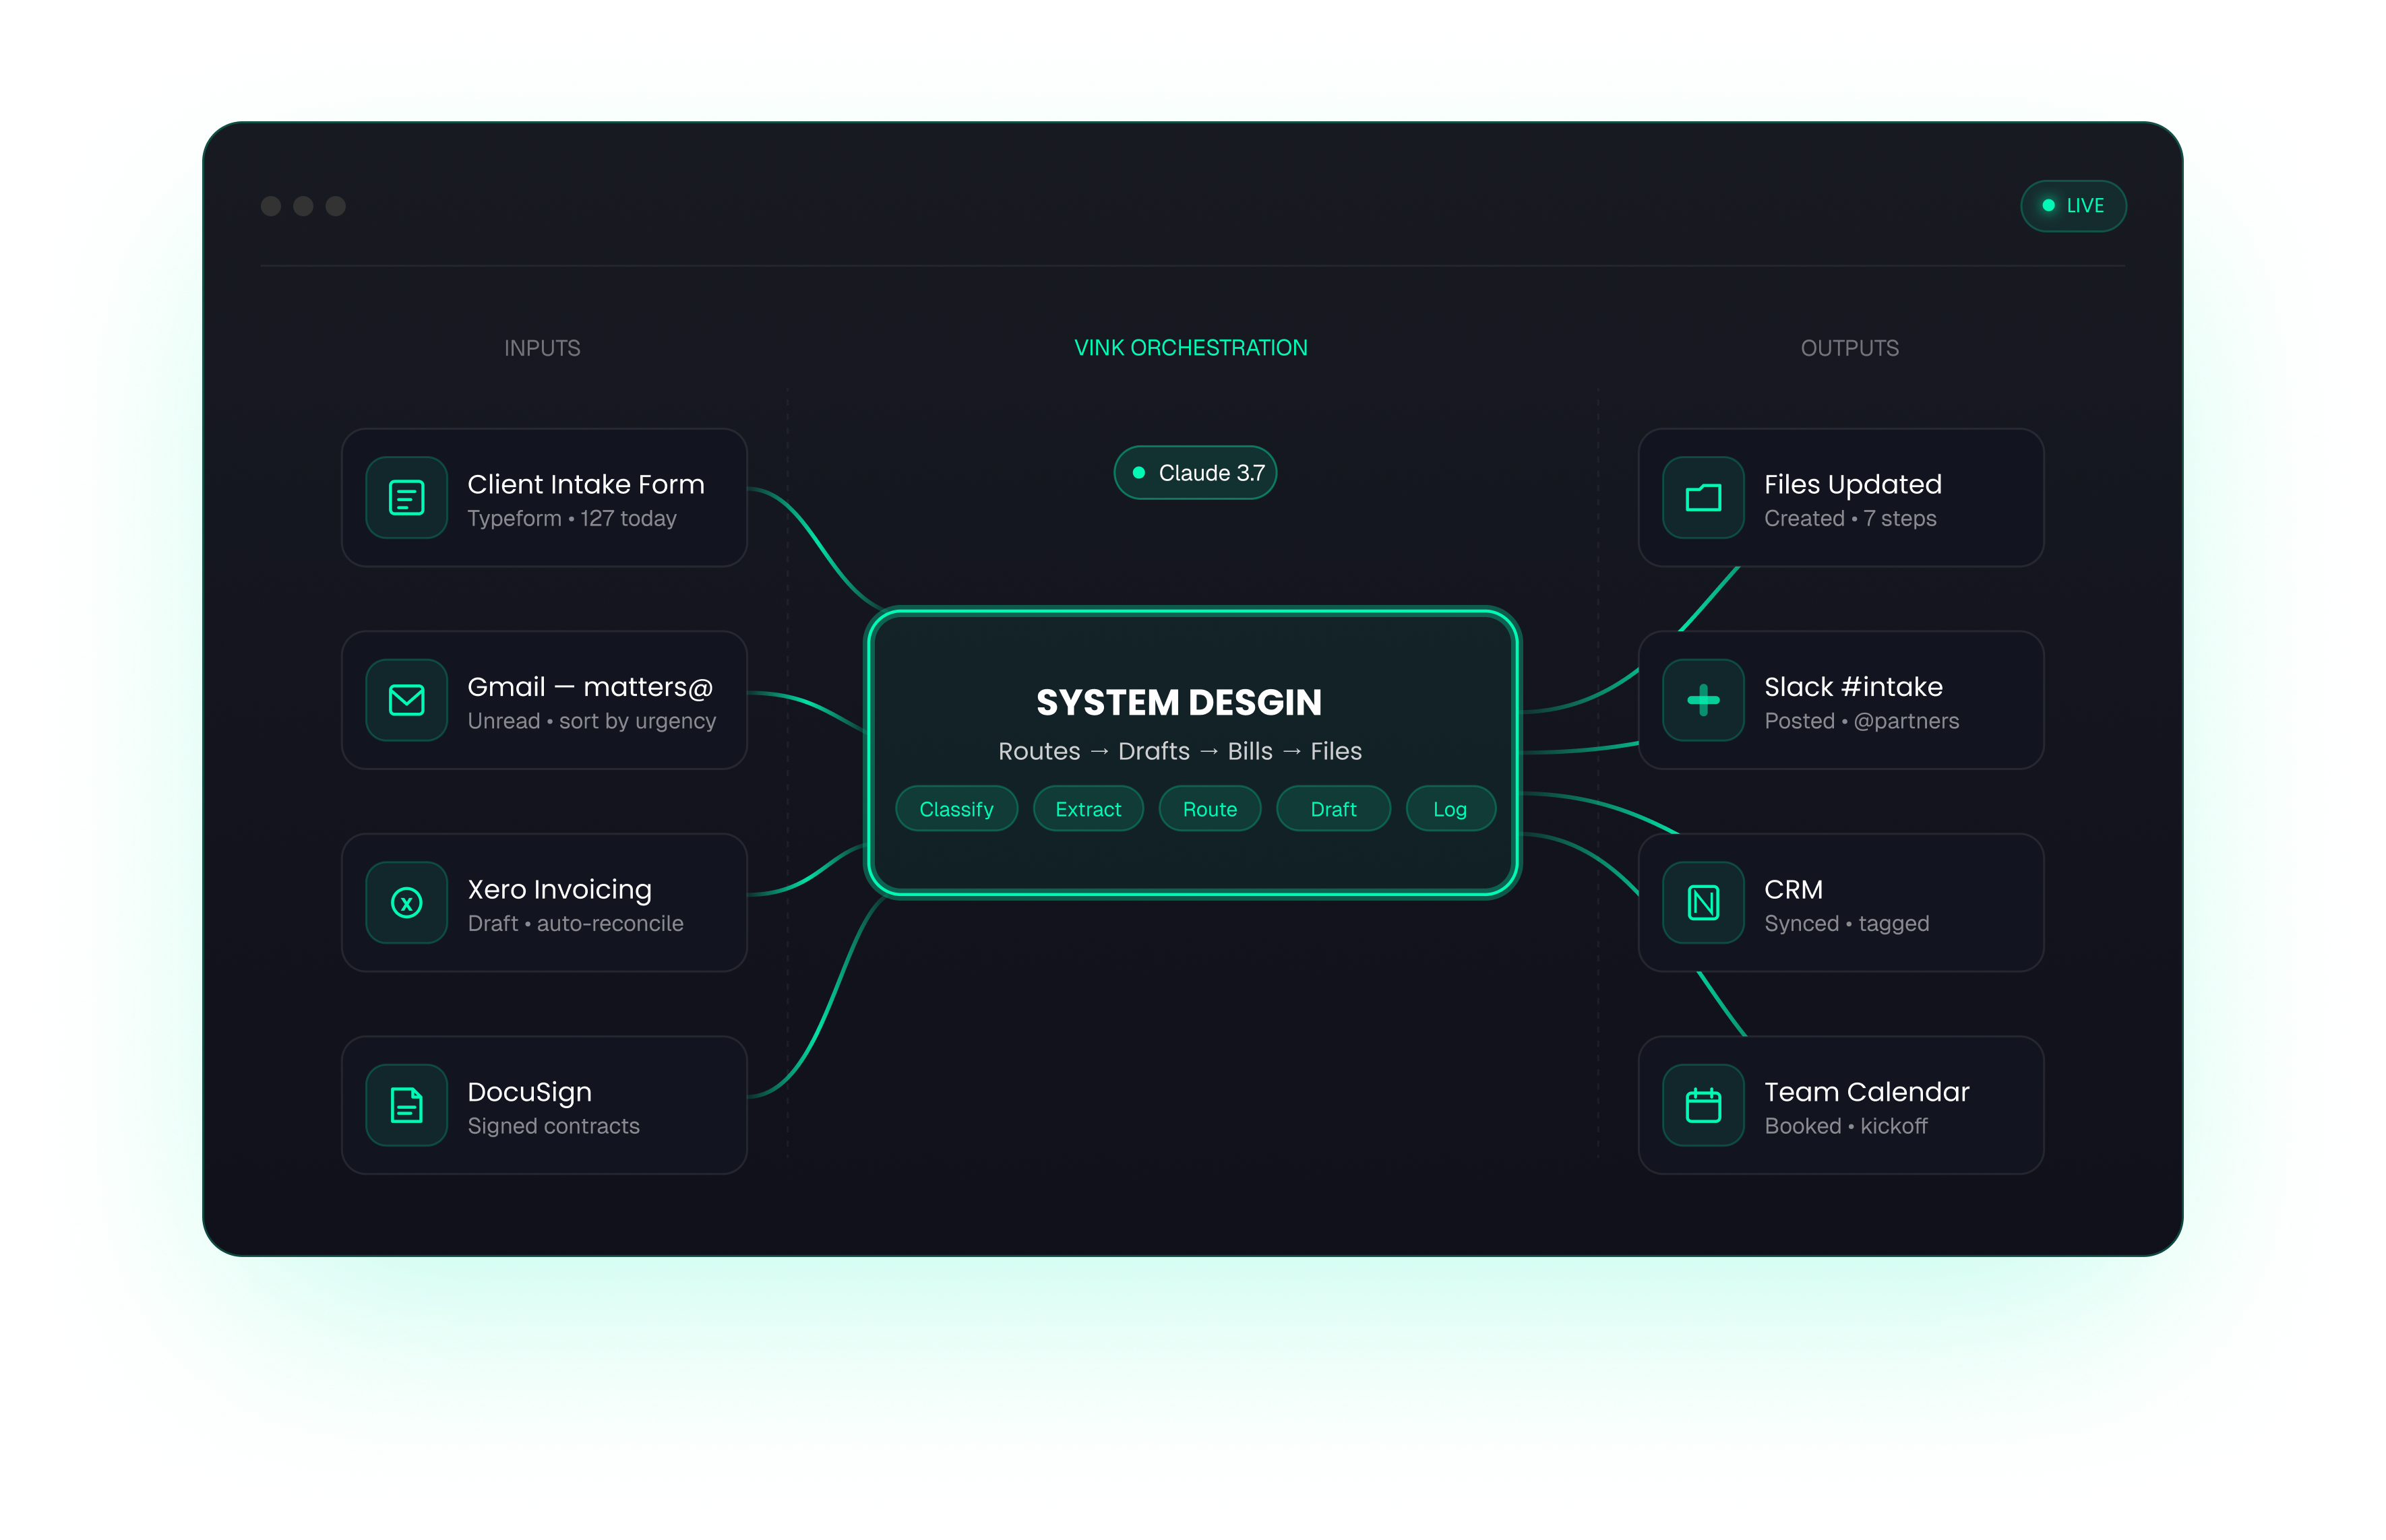Click 'Draft • auto-reconcile' text
The width and height of the screenshot is (2386, 1540).
(576, 924)
